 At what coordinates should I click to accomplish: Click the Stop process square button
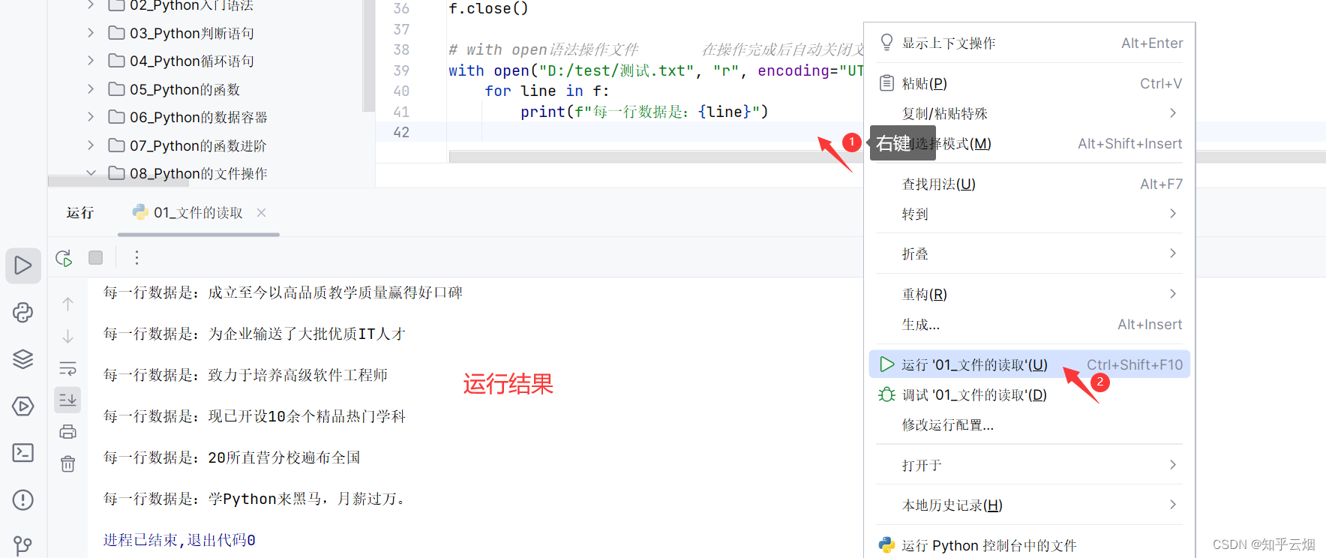coord(95,258)
